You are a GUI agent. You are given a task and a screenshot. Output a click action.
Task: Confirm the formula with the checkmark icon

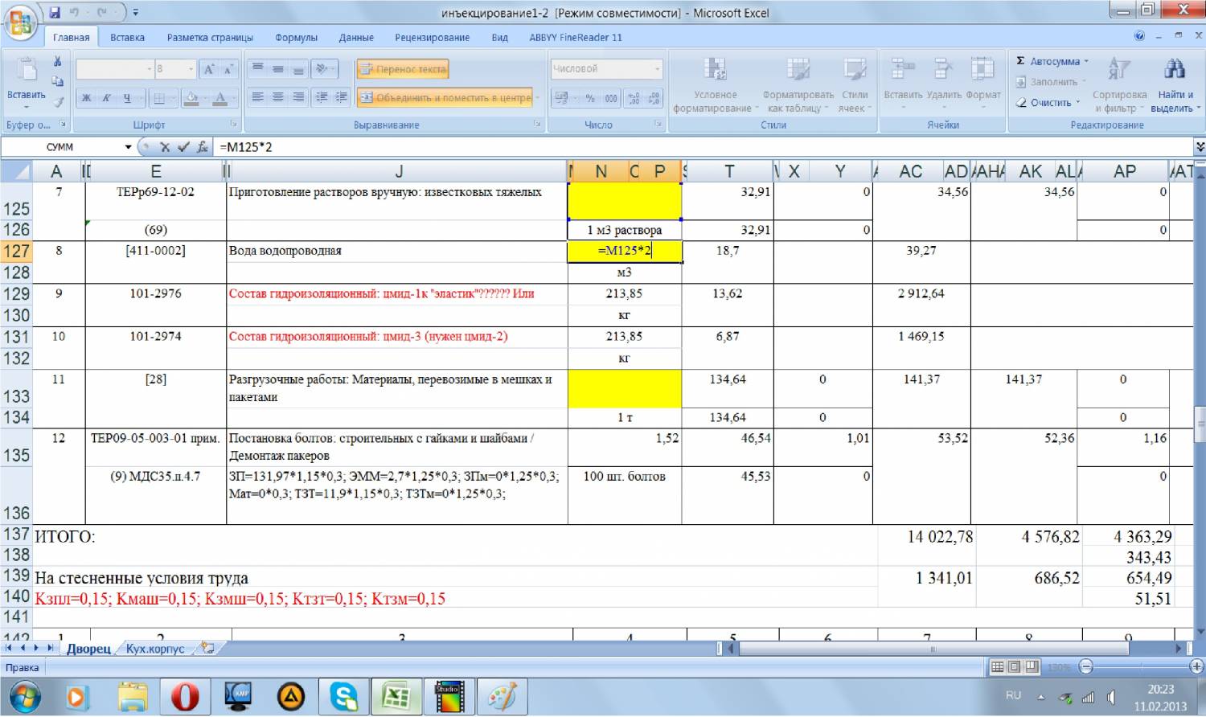[x=183, y=147]
